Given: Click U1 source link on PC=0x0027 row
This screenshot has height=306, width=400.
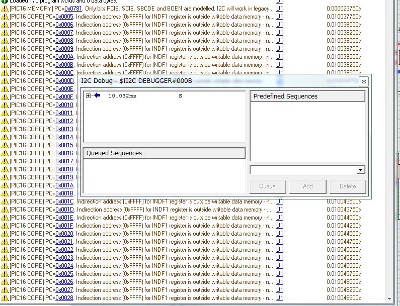Looking at the screenshot, I should click(x=280, y=290).
